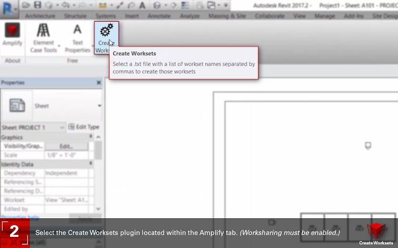Click the Scale value field 1/8" = 1'-0"
Image resolution: width=398 pixels, height=248 pixels.
(x=67, y=155)
